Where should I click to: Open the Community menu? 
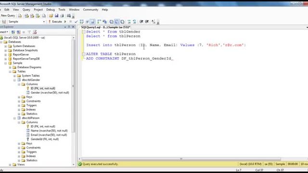tap(90, 10)
